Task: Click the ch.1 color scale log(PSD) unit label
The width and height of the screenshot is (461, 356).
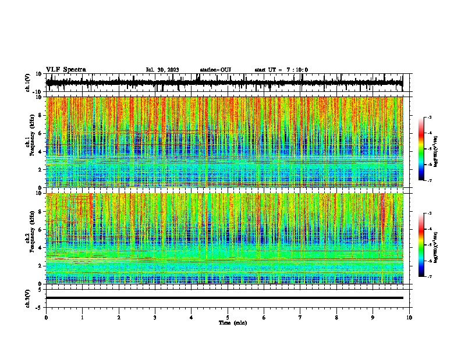Action: [436, 151]
